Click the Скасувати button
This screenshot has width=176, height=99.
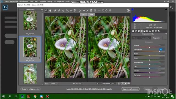pos(148,89)
